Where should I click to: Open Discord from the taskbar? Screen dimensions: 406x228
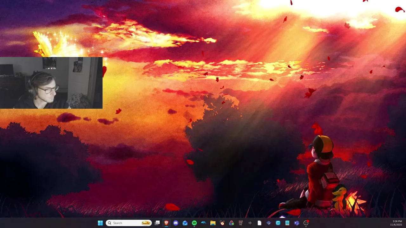click(x=176, y=223)
